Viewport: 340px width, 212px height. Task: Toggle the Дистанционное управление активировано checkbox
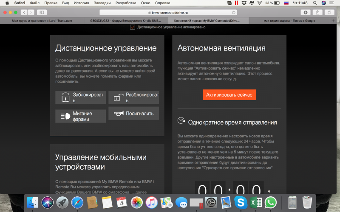click(x=133, y=27)
